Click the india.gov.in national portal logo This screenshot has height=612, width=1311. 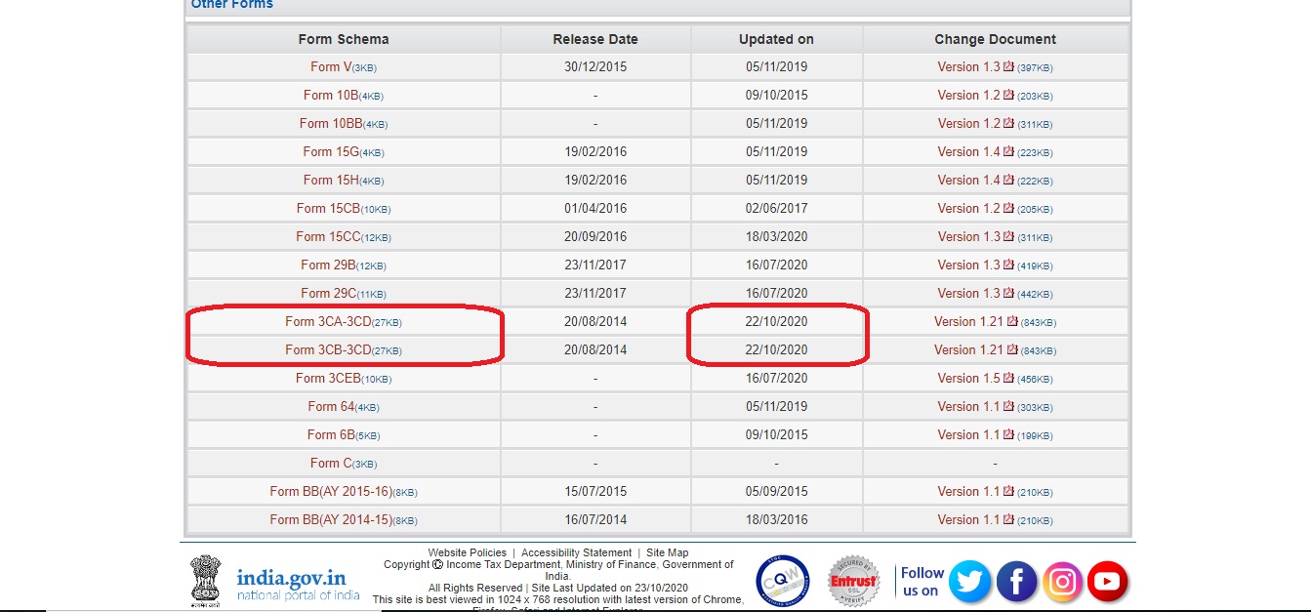point(298,582)
